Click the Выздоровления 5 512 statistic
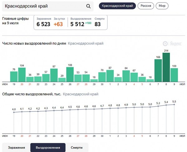 coord(78,24)
